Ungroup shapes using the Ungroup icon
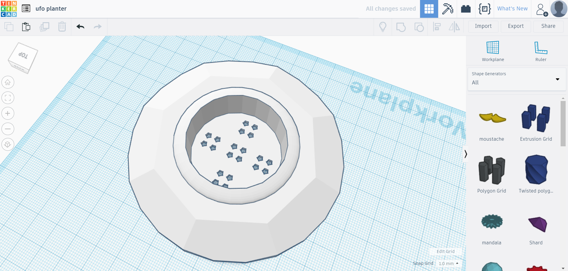The width and height of the screenshot is (568, 271). click(419, 27)
